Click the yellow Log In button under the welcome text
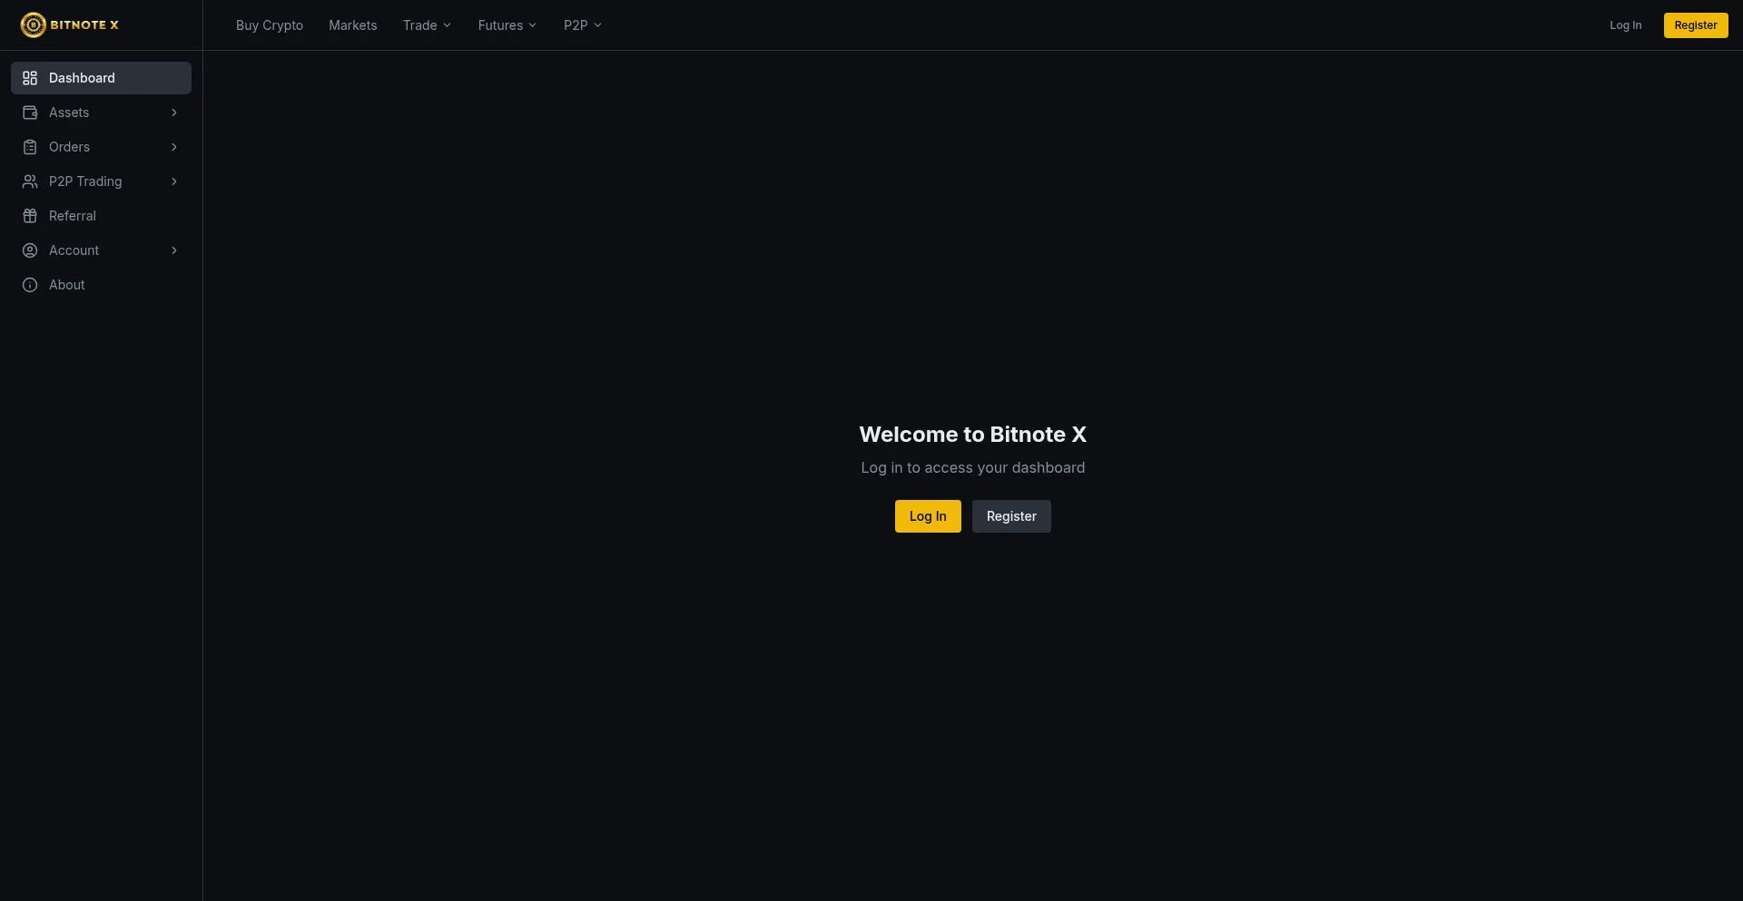The height and width of the screenshot is (901, 1743). [x=928, y=516]
